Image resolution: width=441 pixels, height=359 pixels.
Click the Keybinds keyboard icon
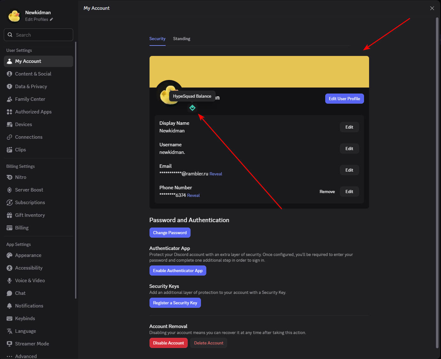coord(9,319)
